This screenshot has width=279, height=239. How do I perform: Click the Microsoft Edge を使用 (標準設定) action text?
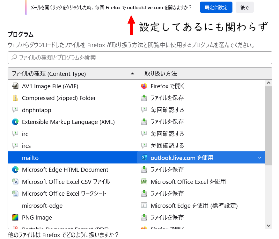click(194, 206)
